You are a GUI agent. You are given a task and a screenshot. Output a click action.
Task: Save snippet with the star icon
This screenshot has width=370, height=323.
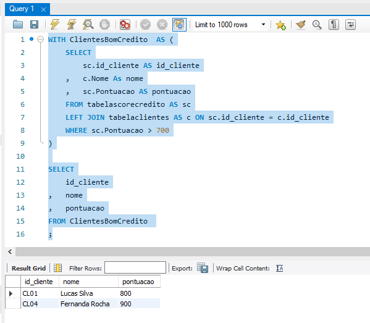pos(281,25)
